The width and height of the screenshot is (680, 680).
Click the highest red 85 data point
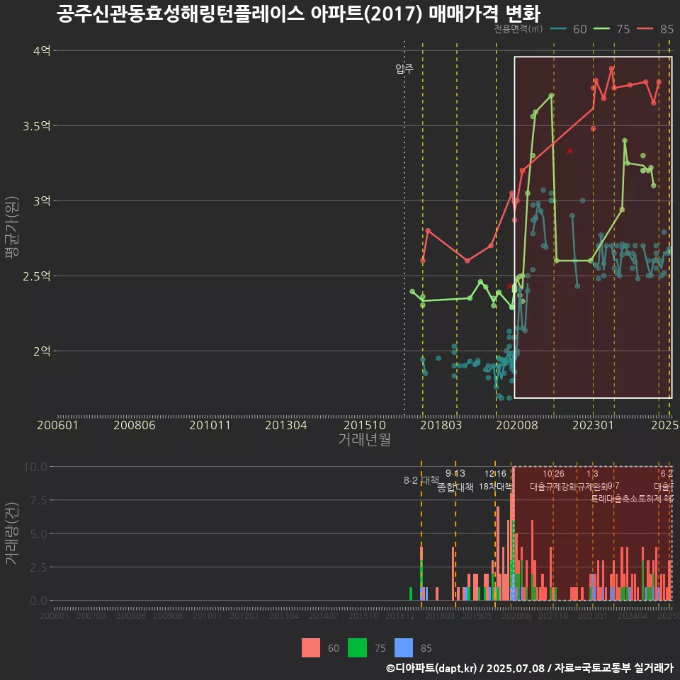click(611, 69)
